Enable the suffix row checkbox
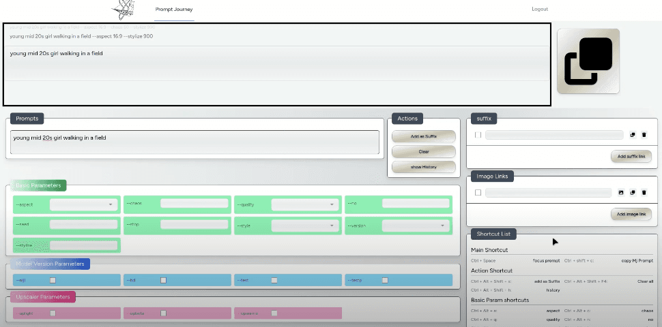Screen dimensions: 662x327 478,135
